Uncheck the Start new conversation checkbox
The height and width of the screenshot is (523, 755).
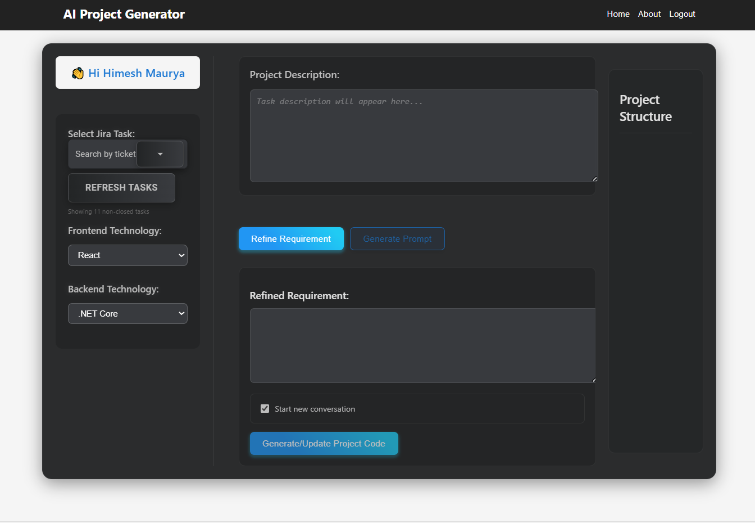pyautogui.click(x=265, y=409)
